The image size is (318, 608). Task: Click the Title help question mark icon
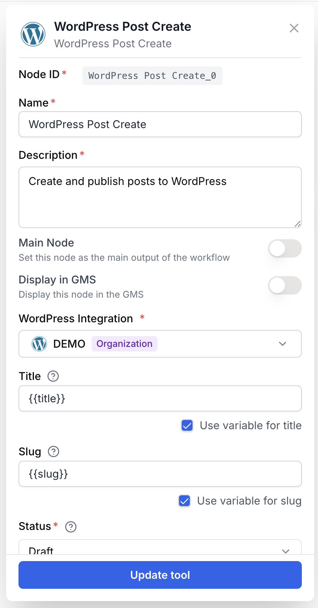point(53,376)
